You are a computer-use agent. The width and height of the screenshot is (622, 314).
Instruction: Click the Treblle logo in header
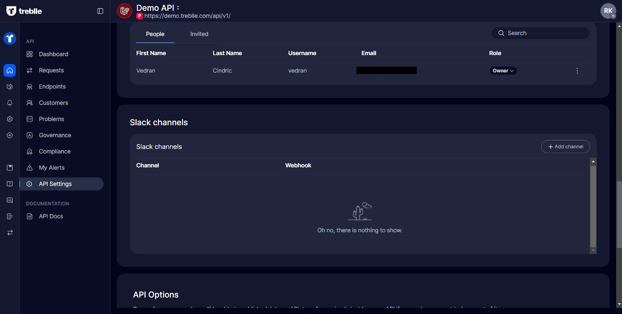point(24,11)
